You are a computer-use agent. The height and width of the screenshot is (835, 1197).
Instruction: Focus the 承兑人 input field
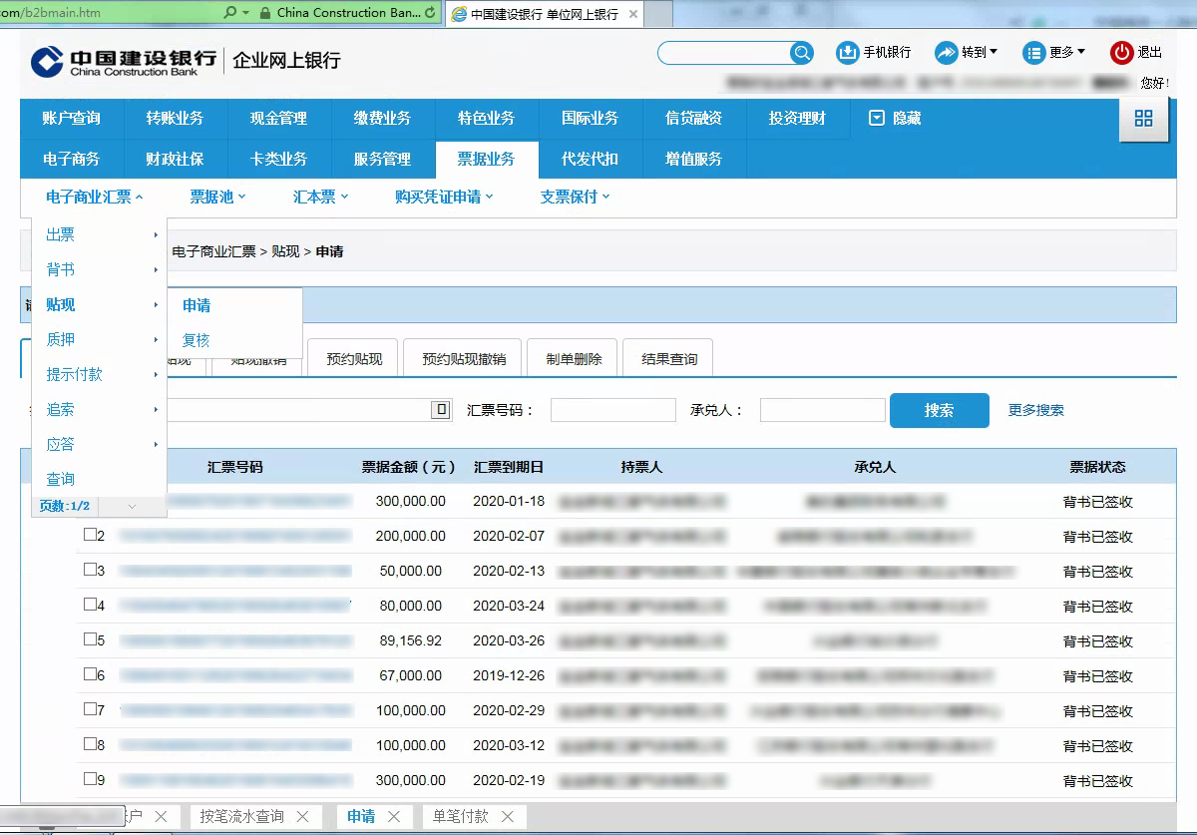(823, 410)
